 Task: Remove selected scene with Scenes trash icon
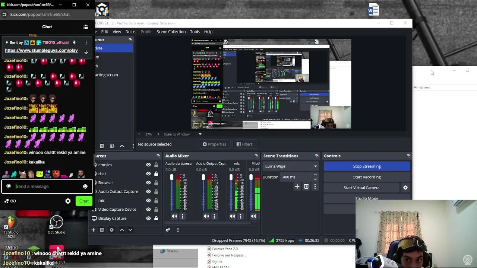pos(102,146)
